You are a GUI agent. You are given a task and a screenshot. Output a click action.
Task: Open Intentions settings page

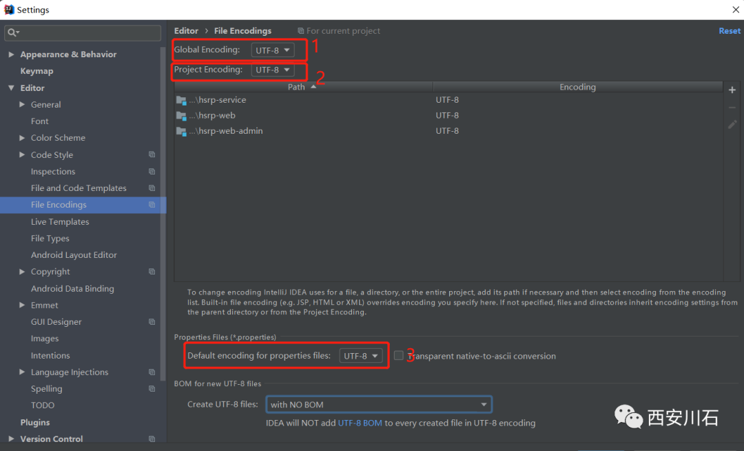click(x=50, y=356)
